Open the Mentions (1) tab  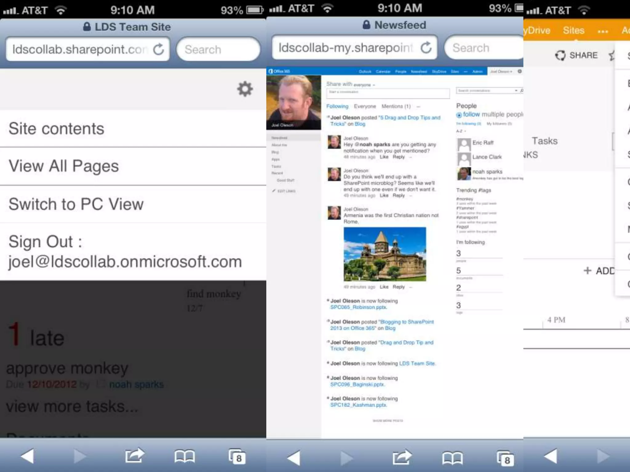coord(396,106)
